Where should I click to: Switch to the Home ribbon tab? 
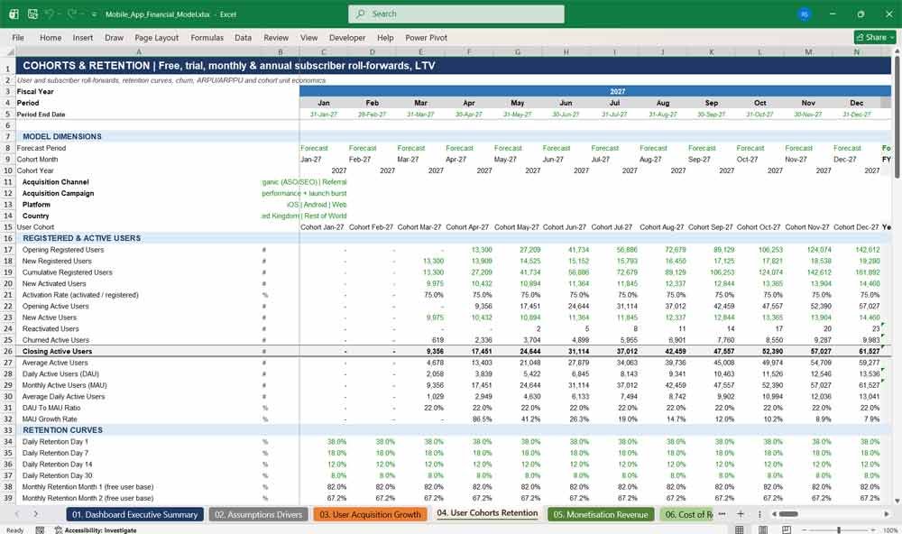(x=51, y=37)
